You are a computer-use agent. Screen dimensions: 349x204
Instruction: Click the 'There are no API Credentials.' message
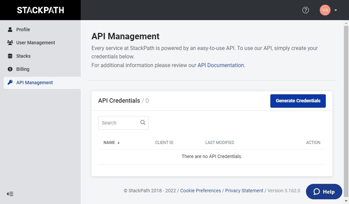click(x=212, y=156)
